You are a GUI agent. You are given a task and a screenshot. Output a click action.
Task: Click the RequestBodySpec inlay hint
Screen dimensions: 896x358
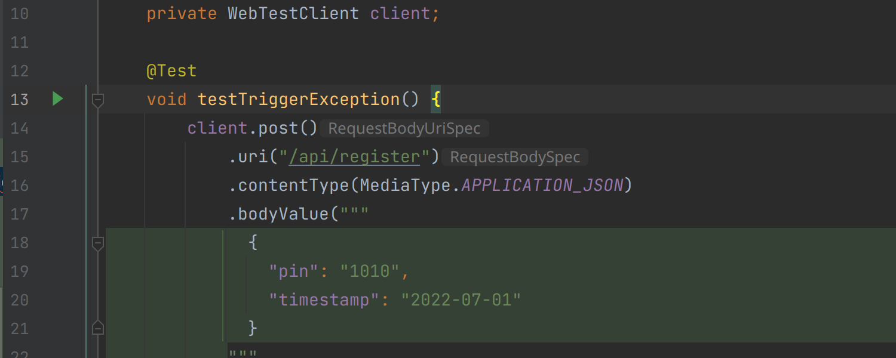515,157
